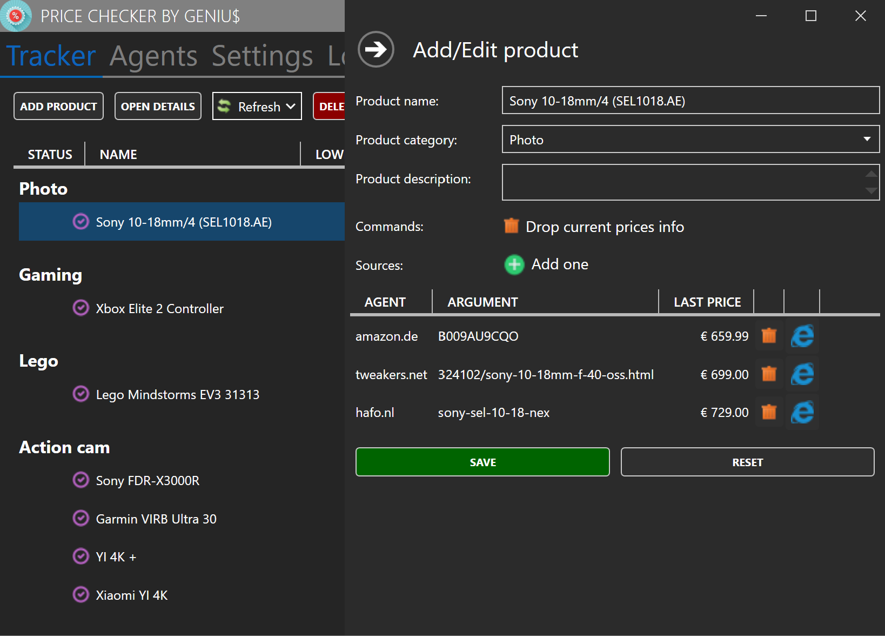Switch to the Agents tab
The image size is (885, 636).
click(x=153, y=56)
